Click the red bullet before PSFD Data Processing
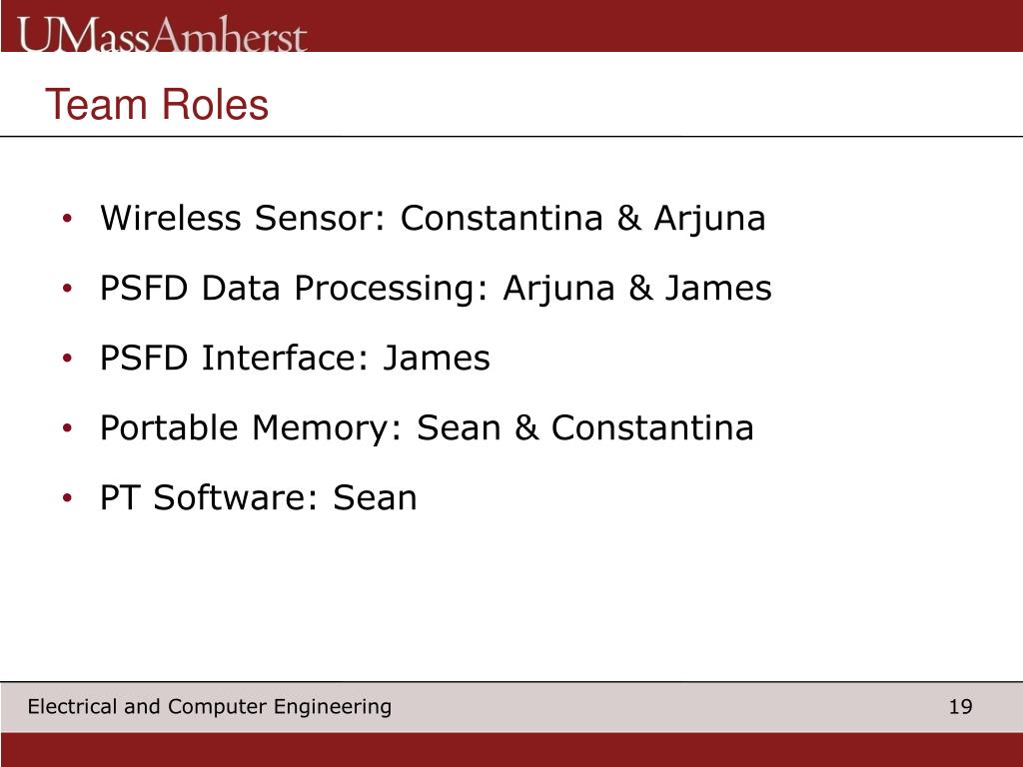This screenshot has width=1023, height=767. click(x=67, y=289)
